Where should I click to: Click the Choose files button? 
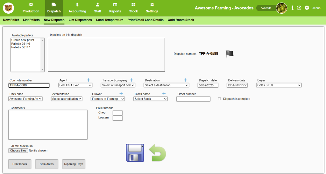click(x=18, y=151)
